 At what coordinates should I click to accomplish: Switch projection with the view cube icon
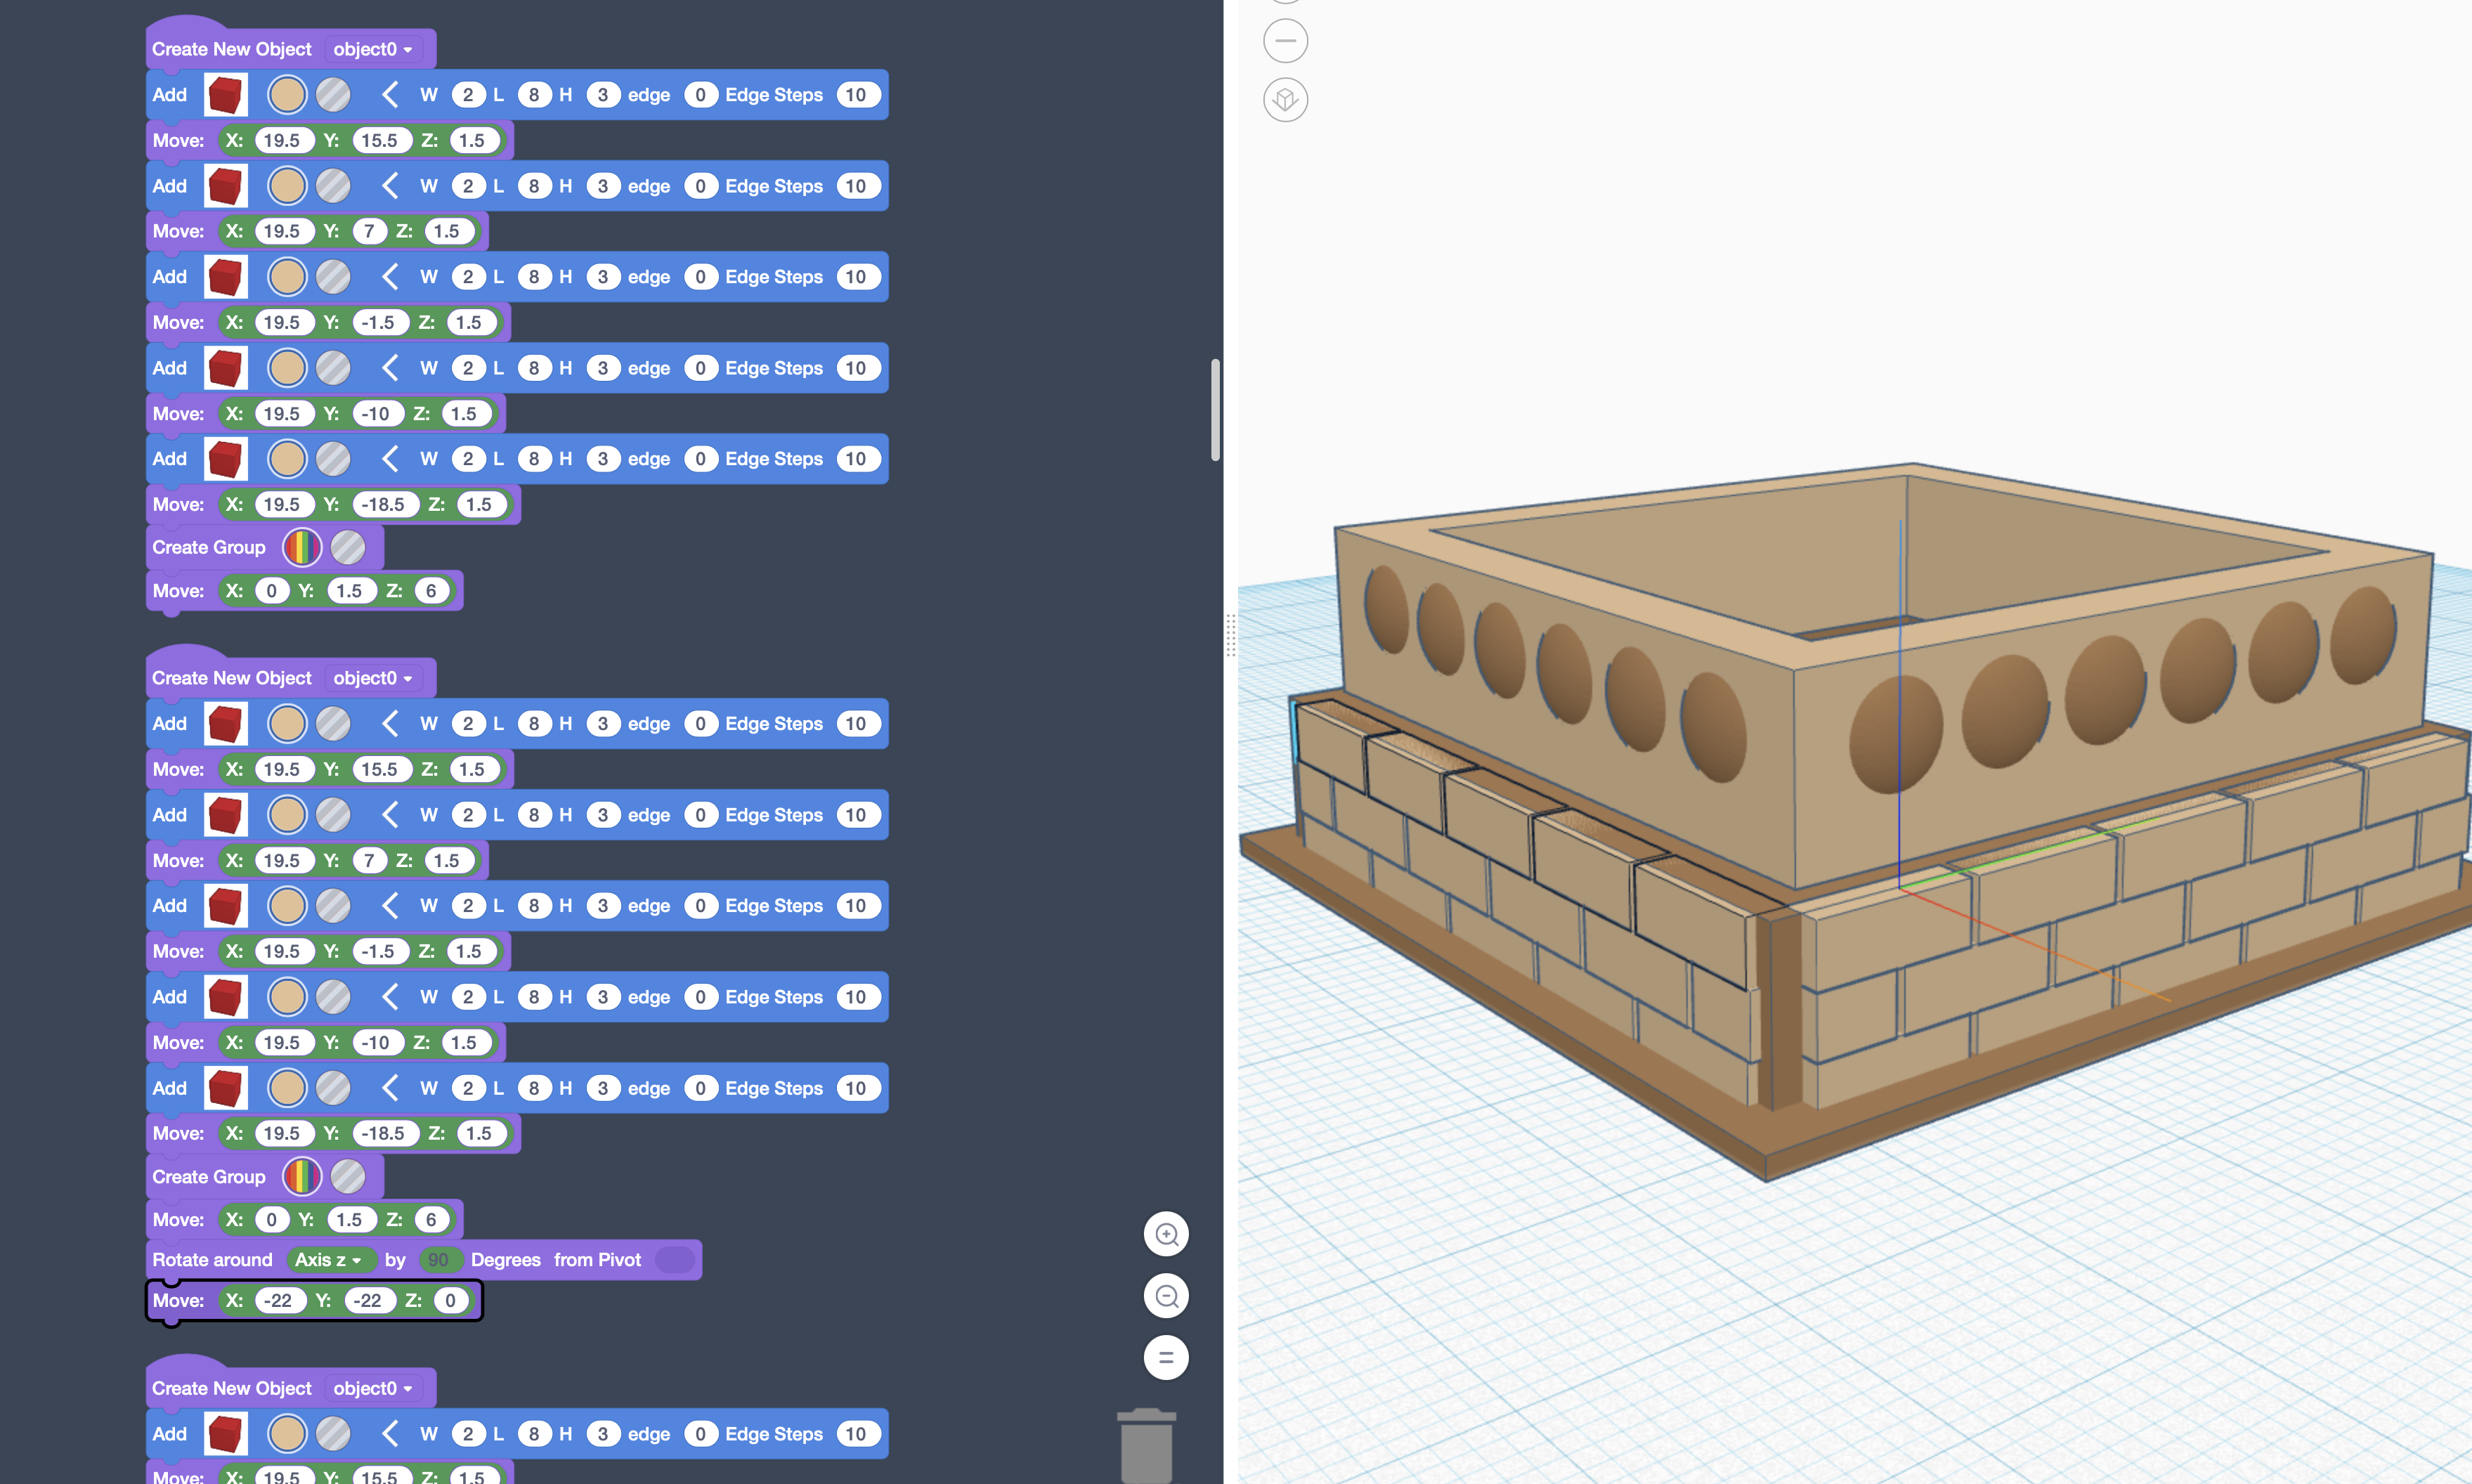point(1285,100)
